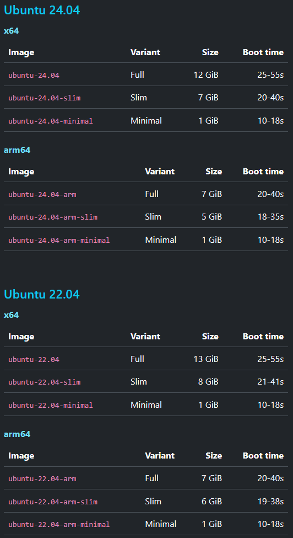Click 20-40s in the ubuntu-22.04-arm Full row
Screen dimensions: 293x538
270,478
